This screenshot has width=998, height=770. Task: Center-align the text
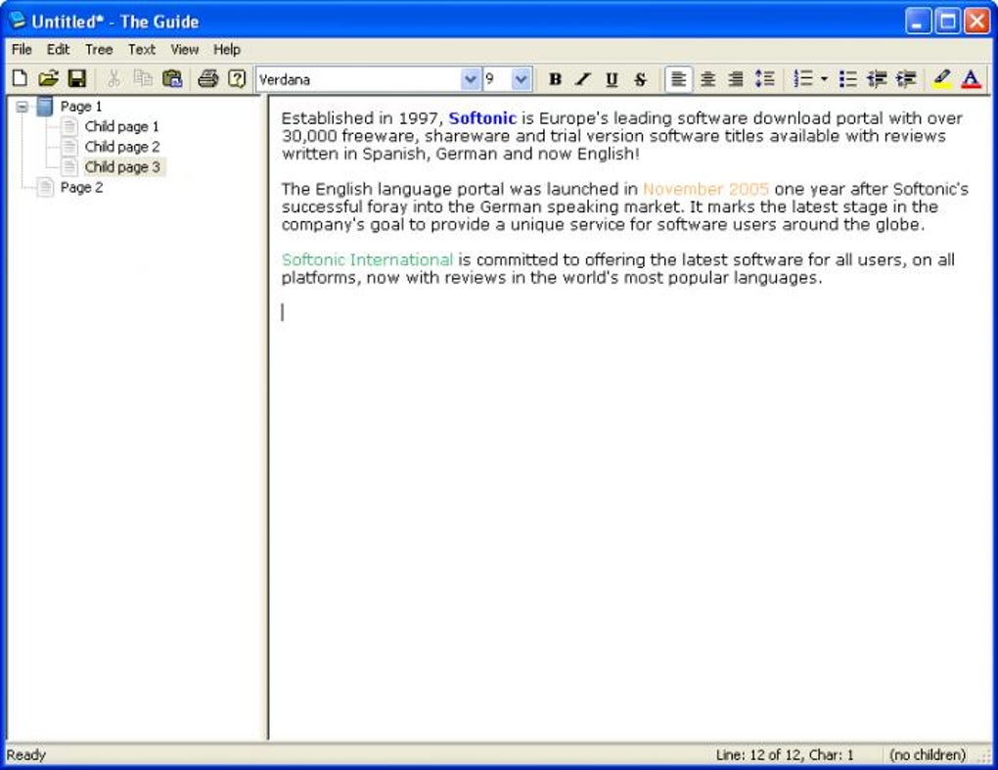click(x=707, y=79)
